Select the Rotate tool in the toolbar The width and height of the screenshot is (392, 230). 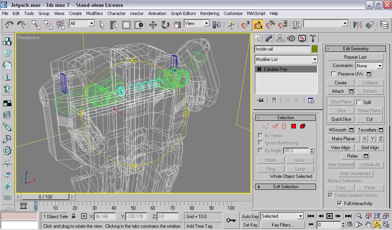click(x=165, y=25)
